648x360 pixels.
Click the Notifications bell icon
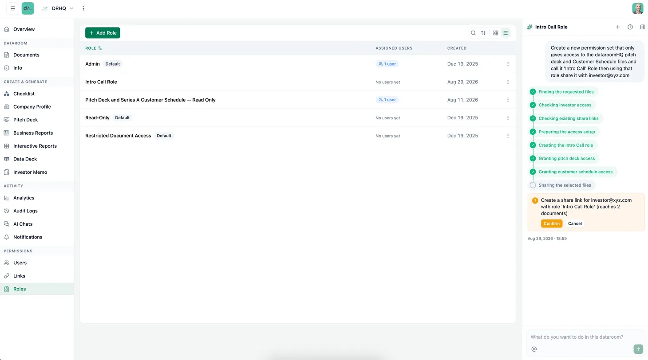pyautogui.click(x=7, y=237)
